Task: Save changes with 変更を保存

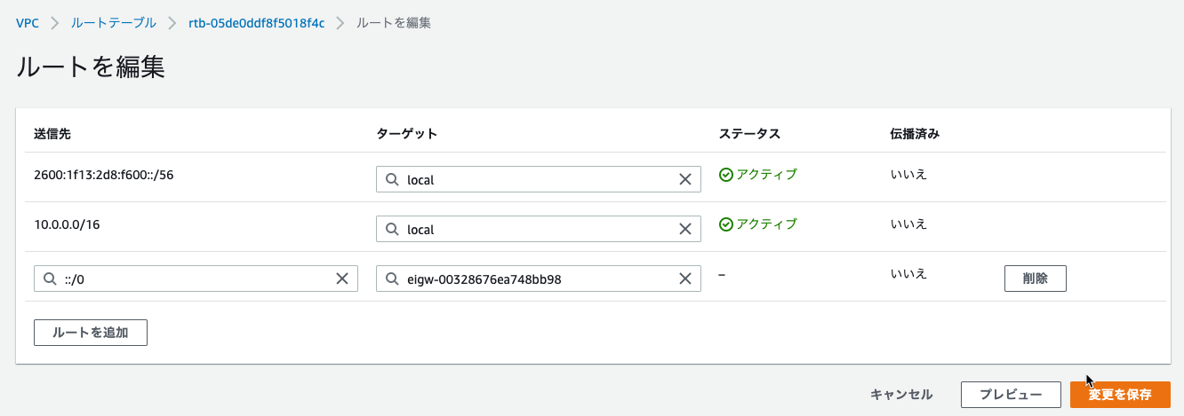Action: coord(1120,395)
